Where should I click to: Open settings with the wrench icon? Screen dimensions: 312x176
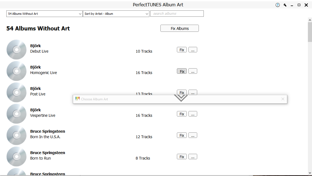(x=285, y=5)
